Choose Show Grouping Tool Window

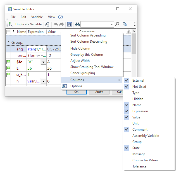(92, 67)
